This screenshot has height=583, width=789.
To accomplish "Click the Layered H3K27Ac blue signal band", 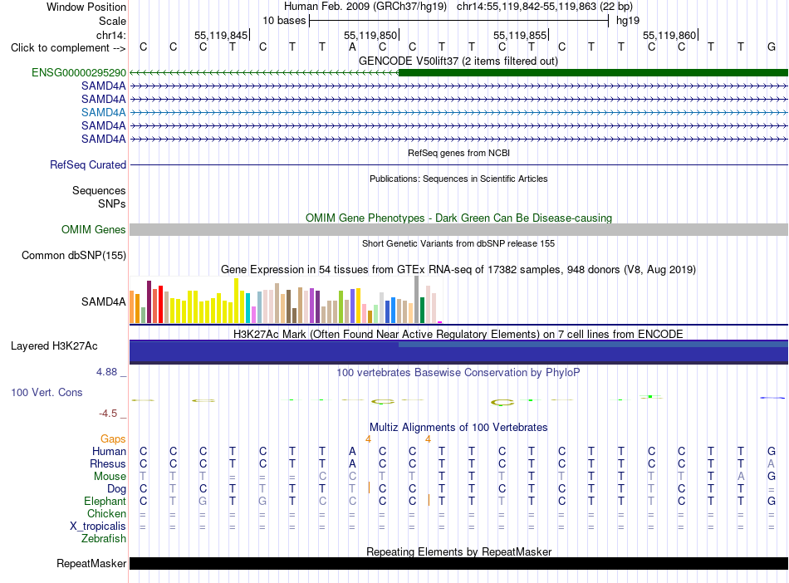I will click(458, 351).
